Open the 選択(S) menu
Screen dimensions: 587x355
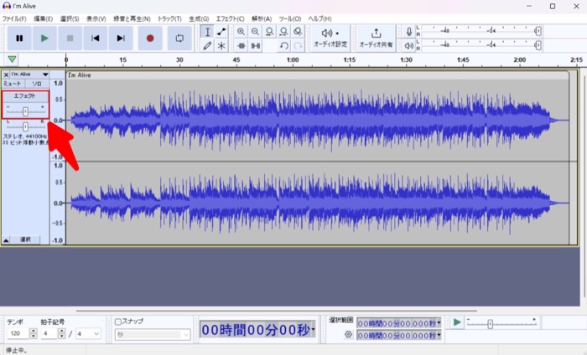click(70, 18)
